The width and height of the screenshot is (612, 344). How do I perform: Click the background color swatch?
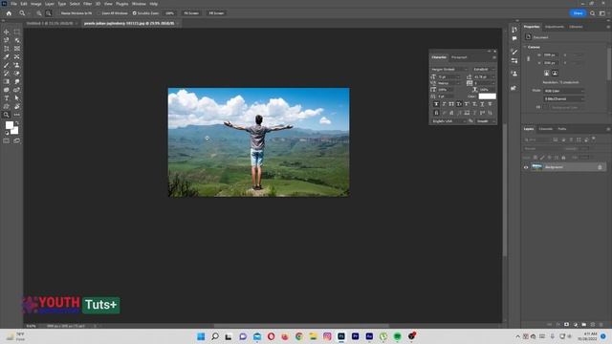(15, 131)
